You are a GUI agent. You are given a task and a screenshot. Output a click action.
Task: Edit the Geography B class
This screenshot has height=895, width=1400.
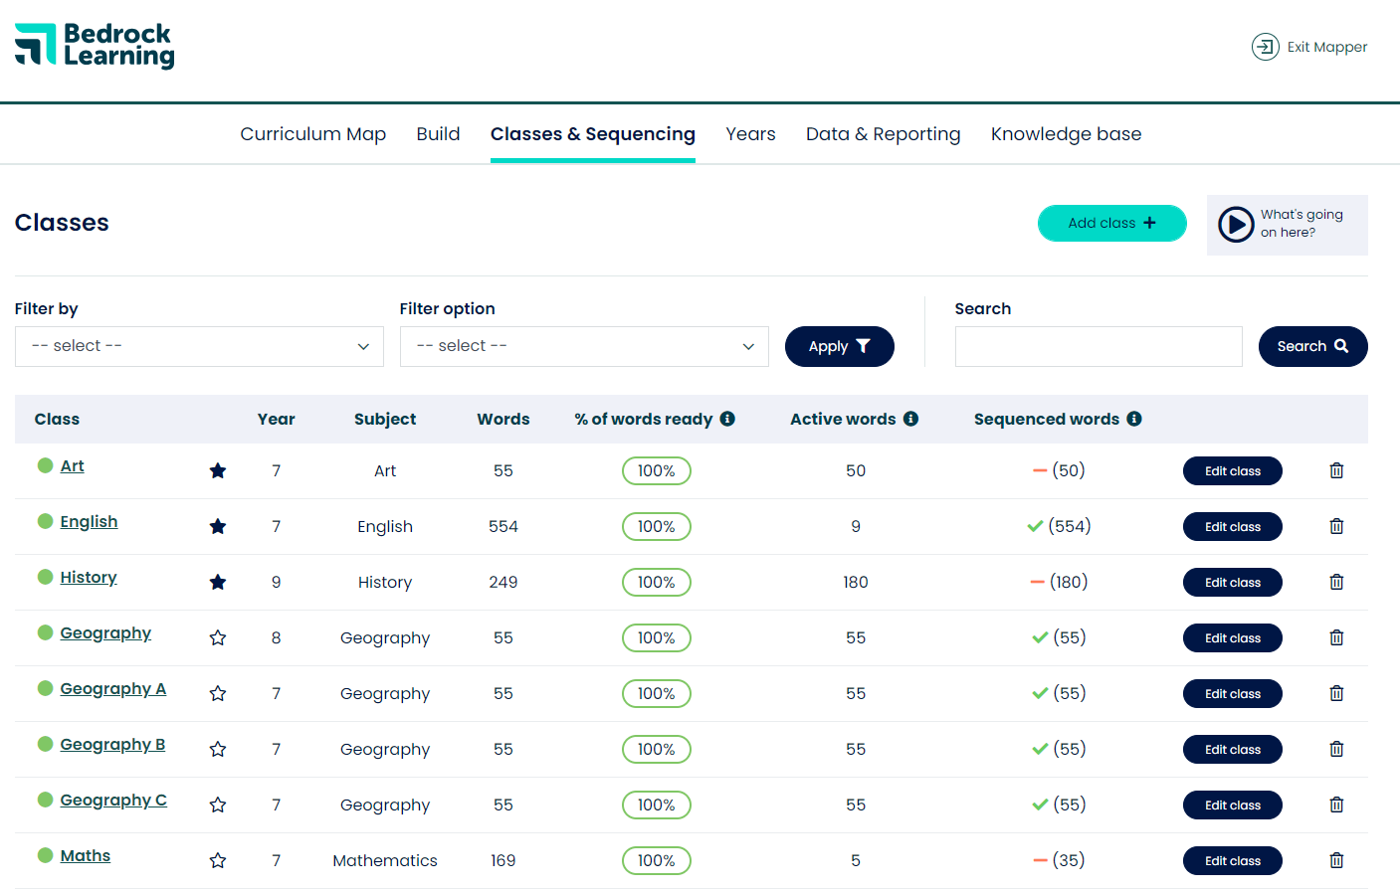point(1233,749)
